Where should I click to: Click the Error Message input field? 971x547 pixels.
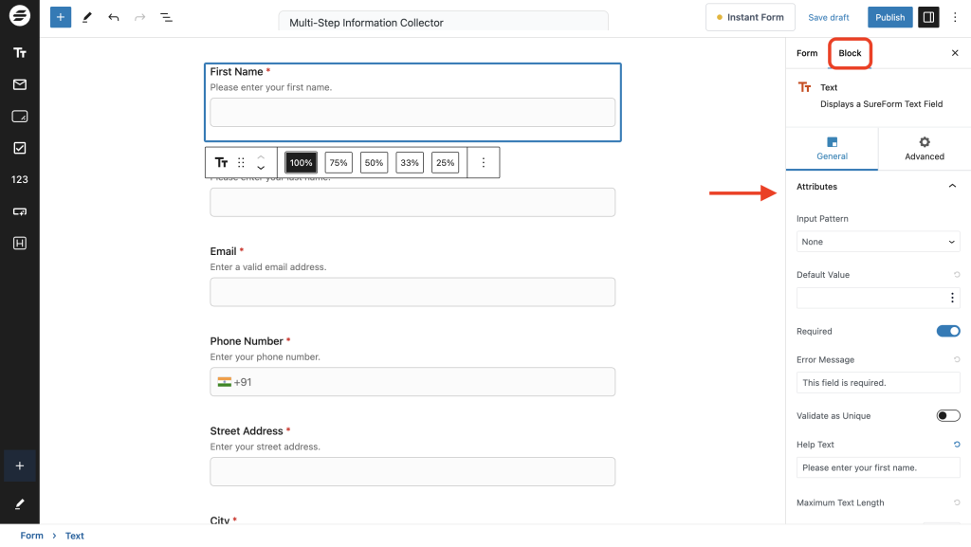tap(877, 382)
